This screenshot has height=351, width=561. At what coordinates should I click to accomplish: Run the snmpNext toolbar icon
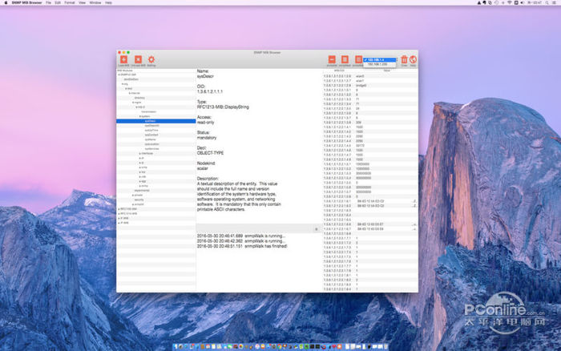pyautogui.click(x=345, y=59)
